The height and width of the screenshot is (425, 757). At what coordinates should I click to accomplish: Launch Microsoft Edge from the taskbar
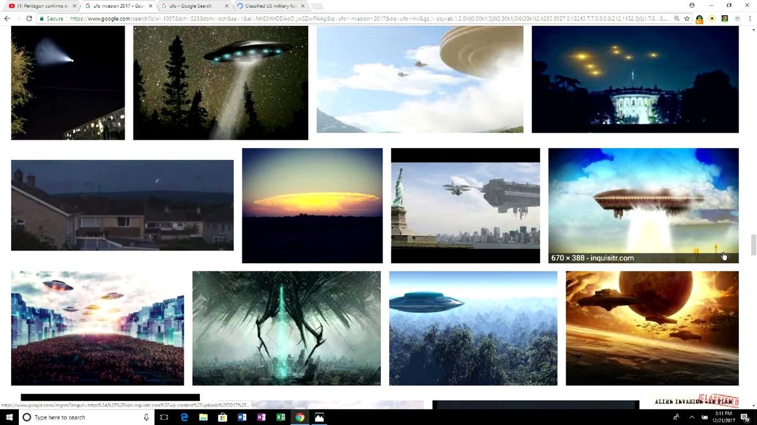pyautogui.click(x=184, y=417)
